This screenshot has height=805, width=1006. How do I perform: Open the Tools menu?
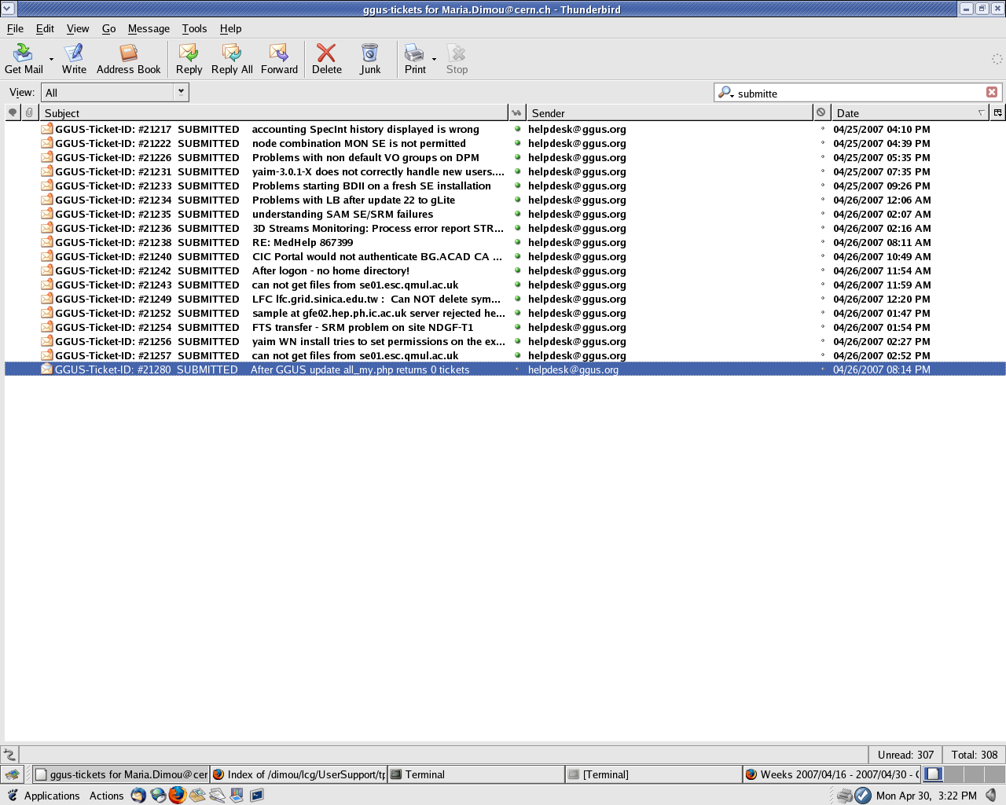coord(194,28)
